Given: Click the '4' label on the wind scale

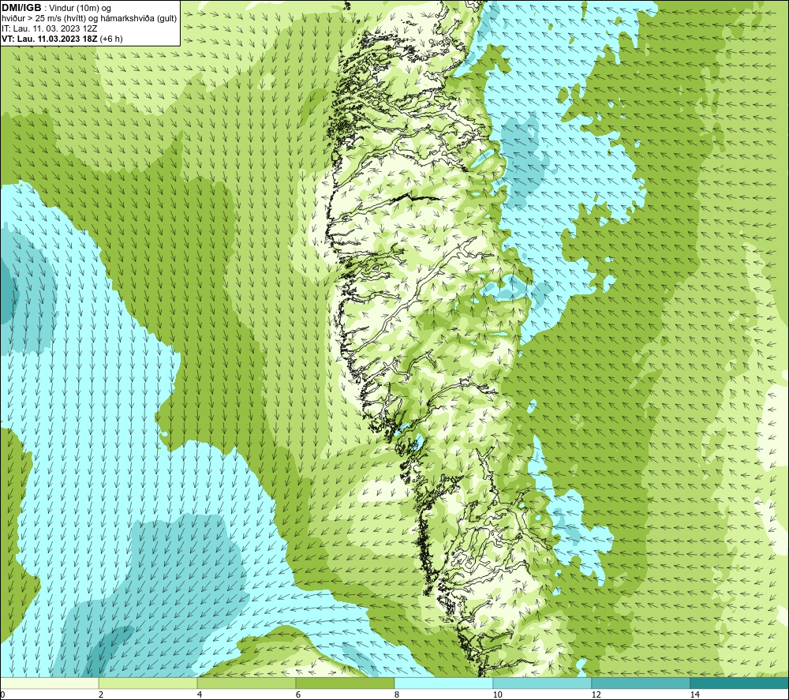Looking at the screenshot, I should click(x=200, y=695).
